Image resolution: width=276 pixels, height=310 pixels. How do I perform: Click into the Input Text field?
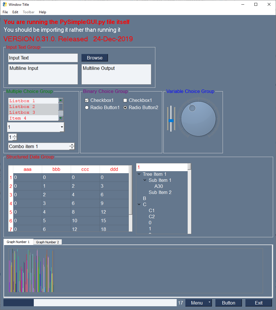(43, 58)
